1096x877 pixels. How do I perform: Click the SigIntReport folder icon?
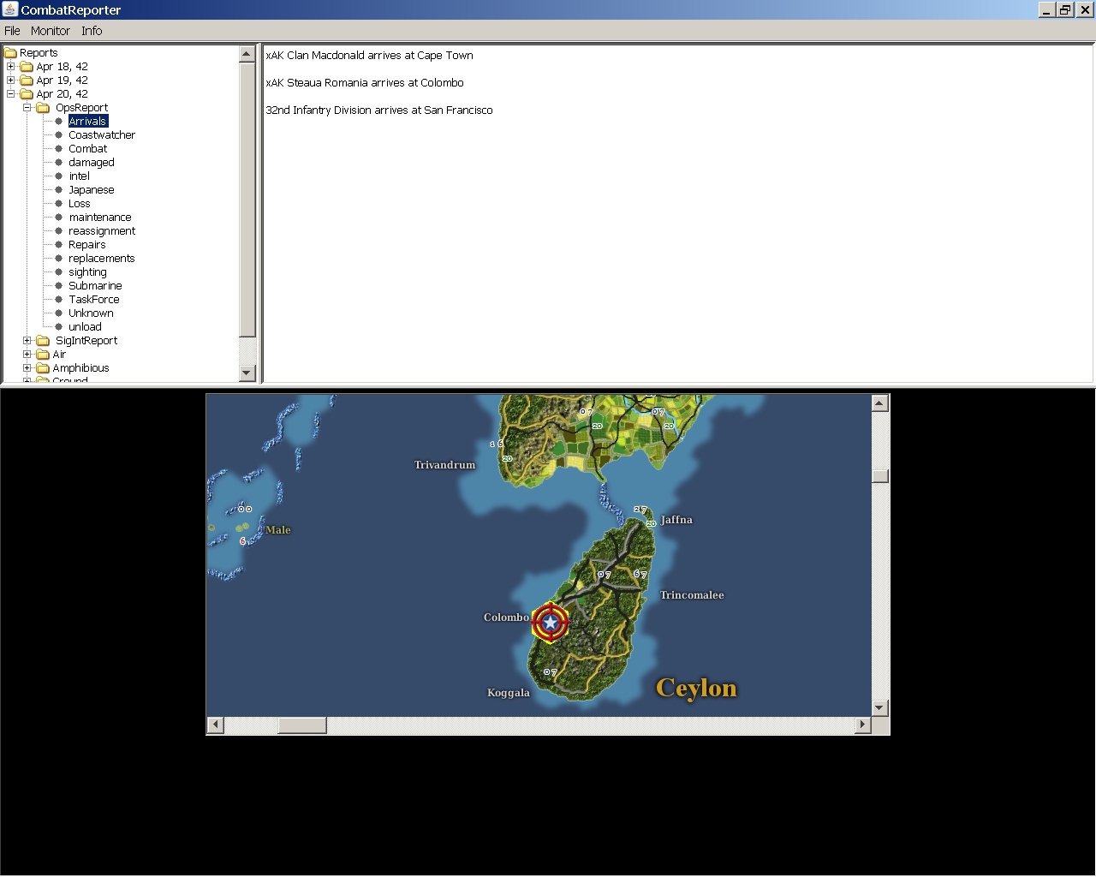43,341
